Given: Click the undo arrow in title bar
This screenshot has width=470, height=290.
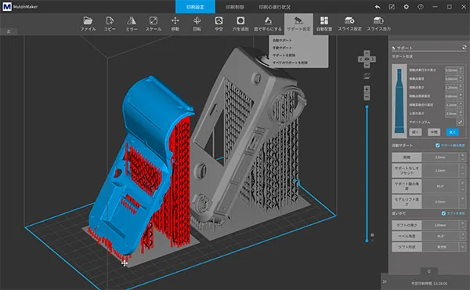Looking at the screenshot, I should (378, 6).
